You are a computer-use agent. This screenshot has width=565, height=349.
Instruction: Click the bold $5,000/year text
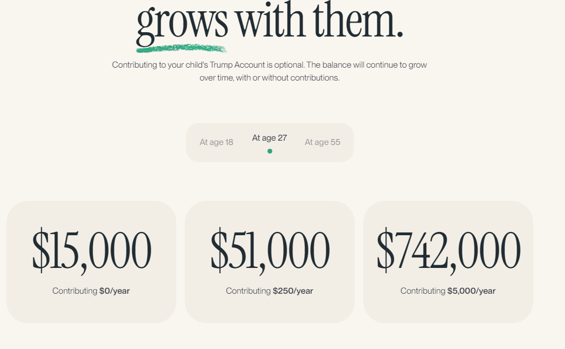[471, 291]
